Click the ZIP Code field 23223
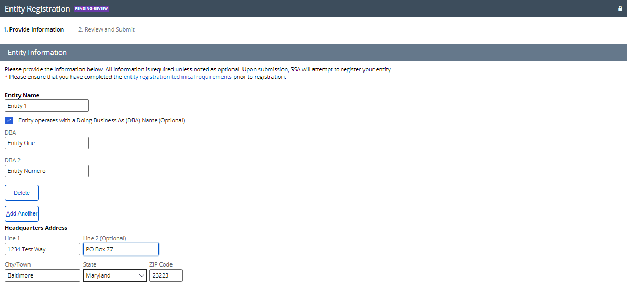The image size is (627, 287). [x=166, y=275]
